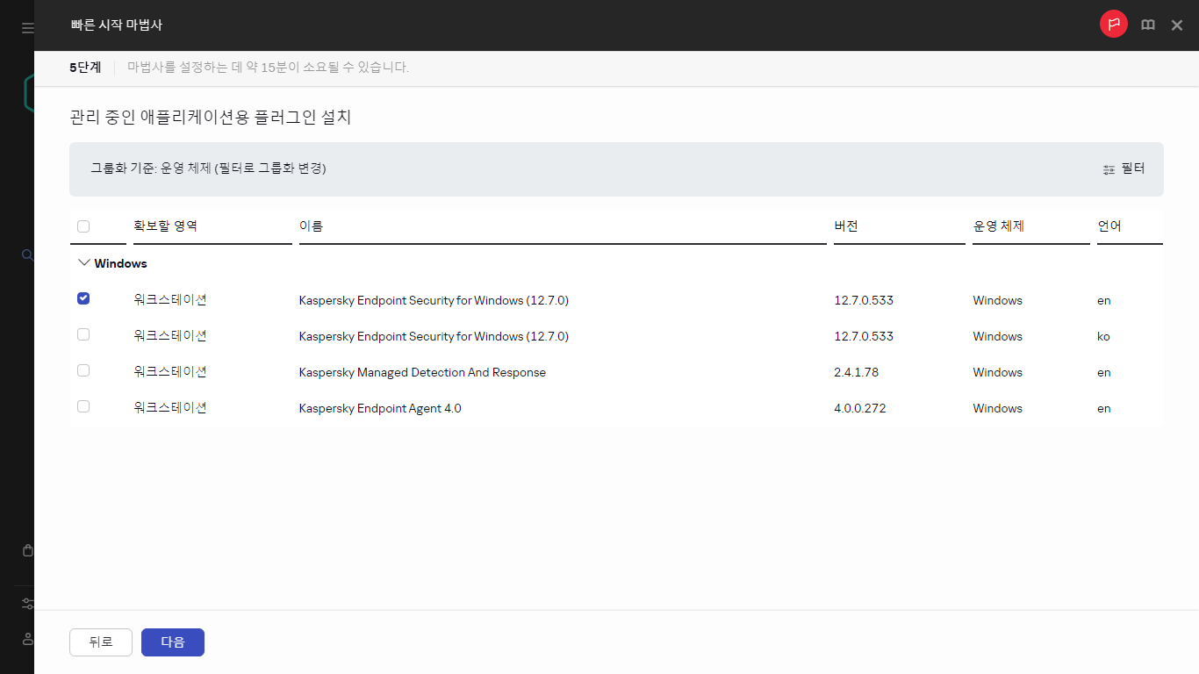Close the quick start wizard

coord(1177,25)
